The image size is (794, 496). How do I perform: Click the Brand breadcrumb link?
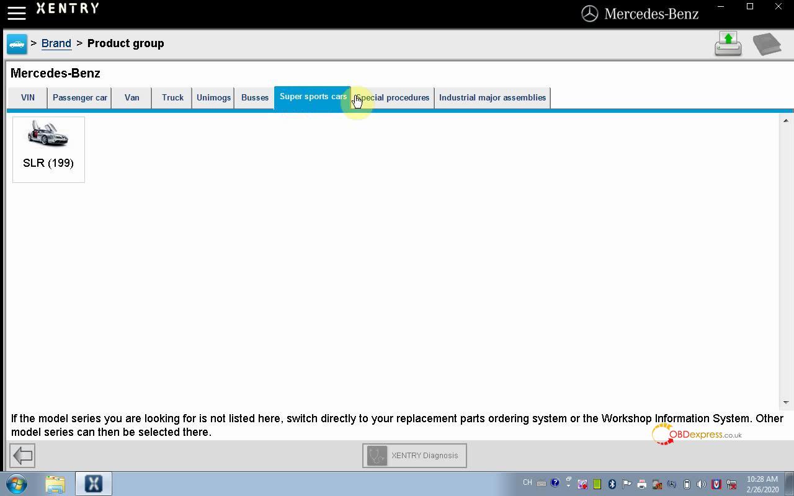click(x=56, y=43)
